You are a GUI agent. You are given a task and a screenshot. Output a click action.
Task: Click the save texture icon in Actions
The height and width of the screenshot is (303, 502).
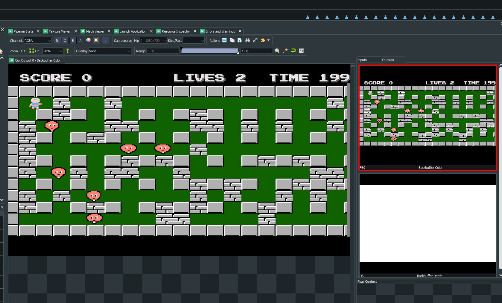tap(224, 40)
